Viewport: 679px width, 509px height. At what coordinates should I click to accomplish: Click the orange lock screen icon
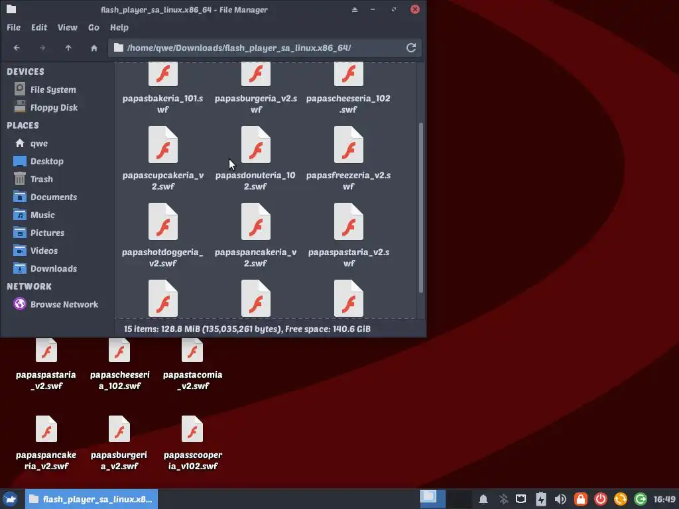[581, 499]
